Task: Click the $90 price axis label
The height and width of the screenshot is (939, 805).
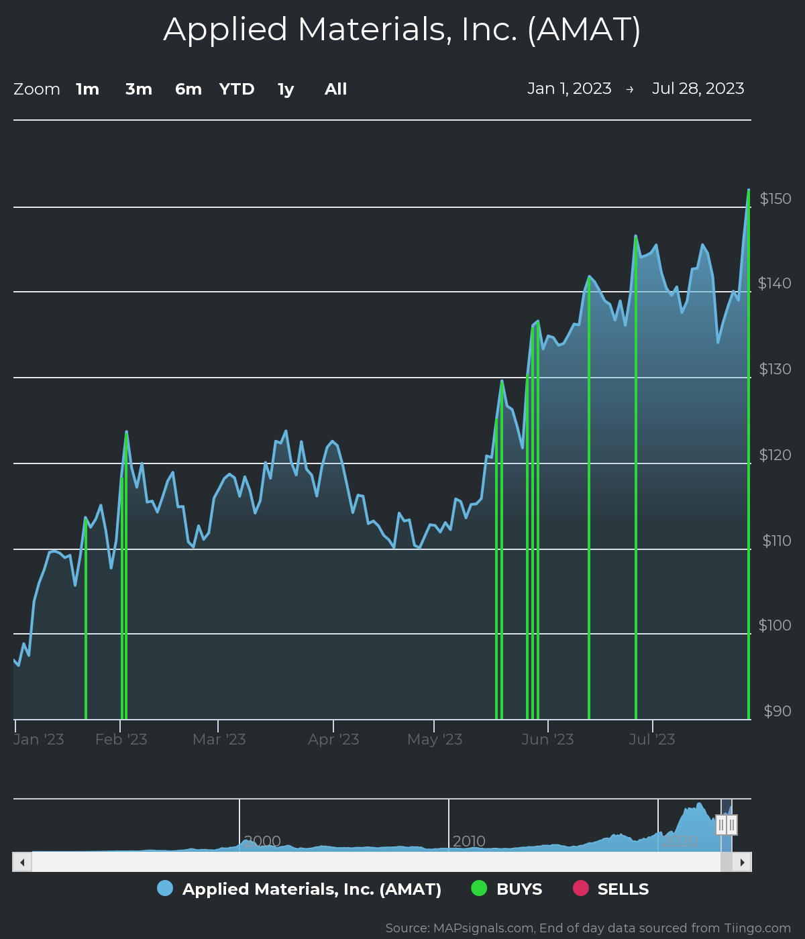Action: click(x=777, y=711)
